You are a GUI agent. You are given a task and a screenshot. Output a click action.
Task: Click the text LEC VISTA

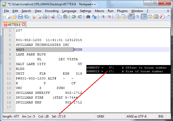click(68, 59)
